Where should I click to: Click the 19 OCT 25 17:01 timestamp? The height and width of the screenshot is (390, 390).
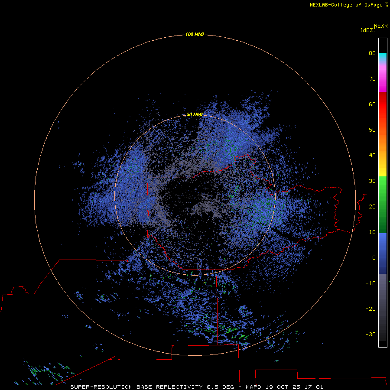pyautogui.click(x=294, y=387)
